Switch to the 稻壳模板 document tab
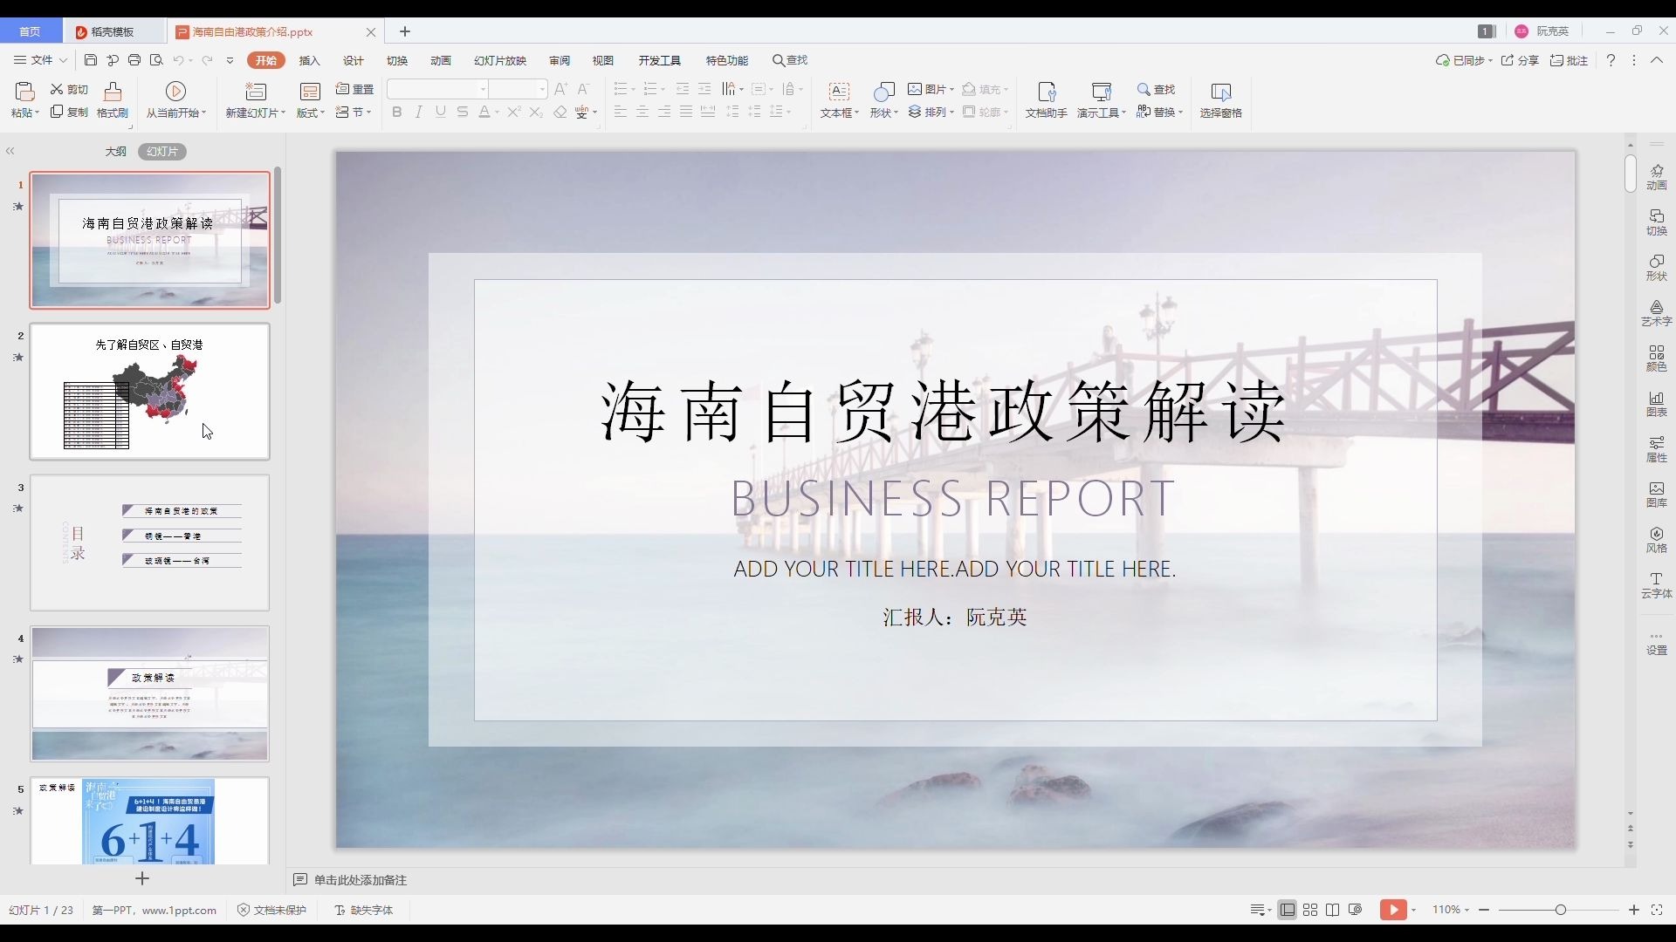The width and height of the screenshot is (1676, 942). click(x=113, y=31)
